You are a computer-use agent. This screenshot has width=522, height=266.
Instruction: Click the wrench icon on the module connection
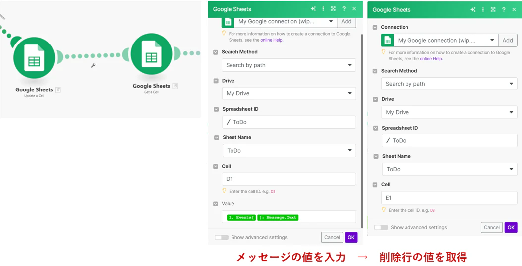click(93, 66)
